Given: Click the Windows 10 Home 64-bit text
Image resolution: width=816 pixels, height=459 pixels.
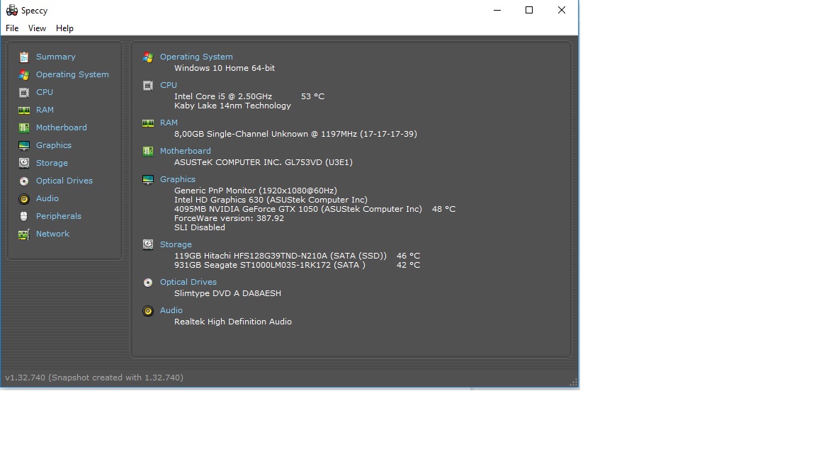Looking at the screenshot, I should pos(225,68).
